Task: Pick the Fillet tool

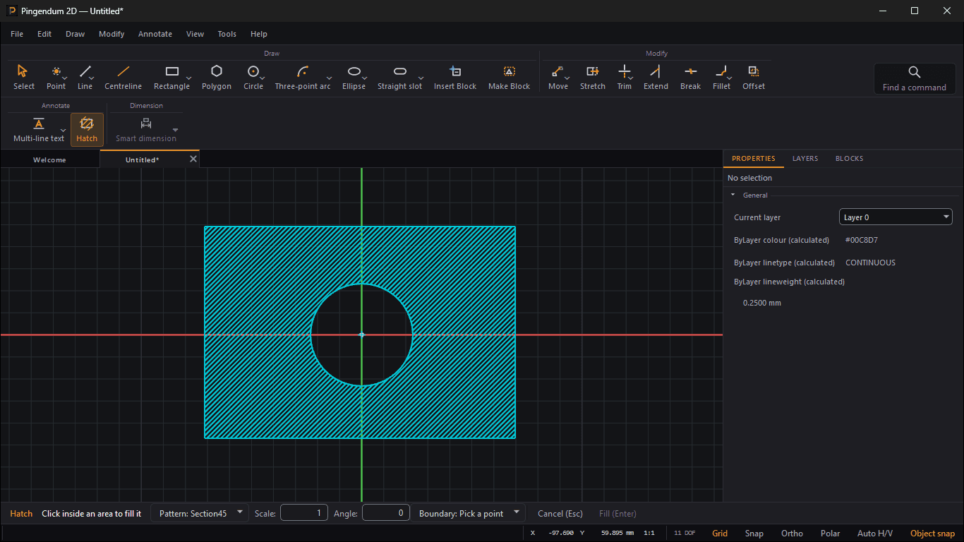Action: (721, 78)
